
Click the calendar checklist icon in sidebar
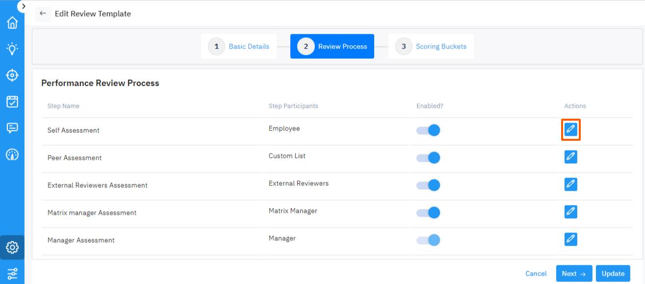[x=12, y=102]
